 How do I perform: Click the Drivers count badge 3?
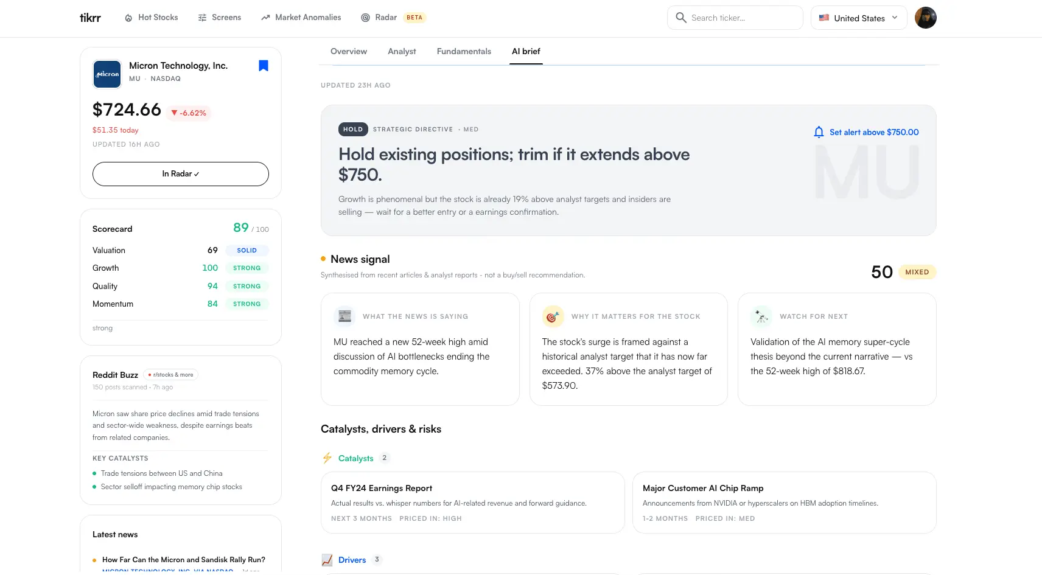[x=377, y=559]
